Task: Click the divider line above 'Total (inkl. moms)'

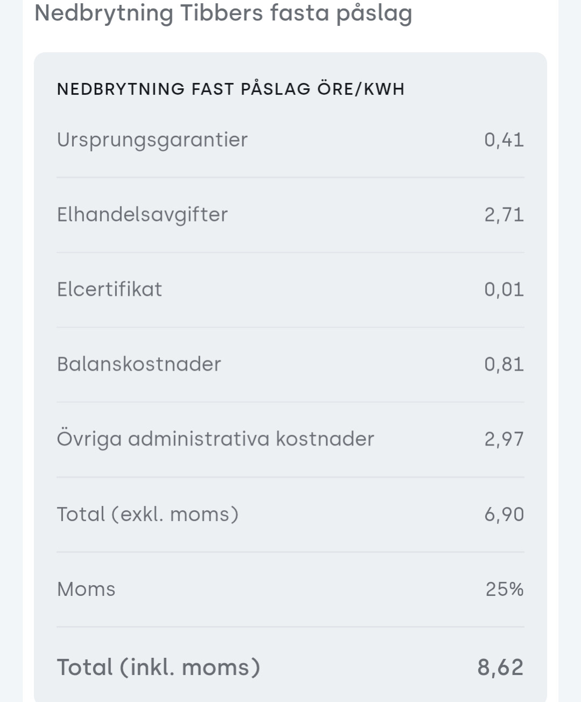Action: [x=290, y=627]
